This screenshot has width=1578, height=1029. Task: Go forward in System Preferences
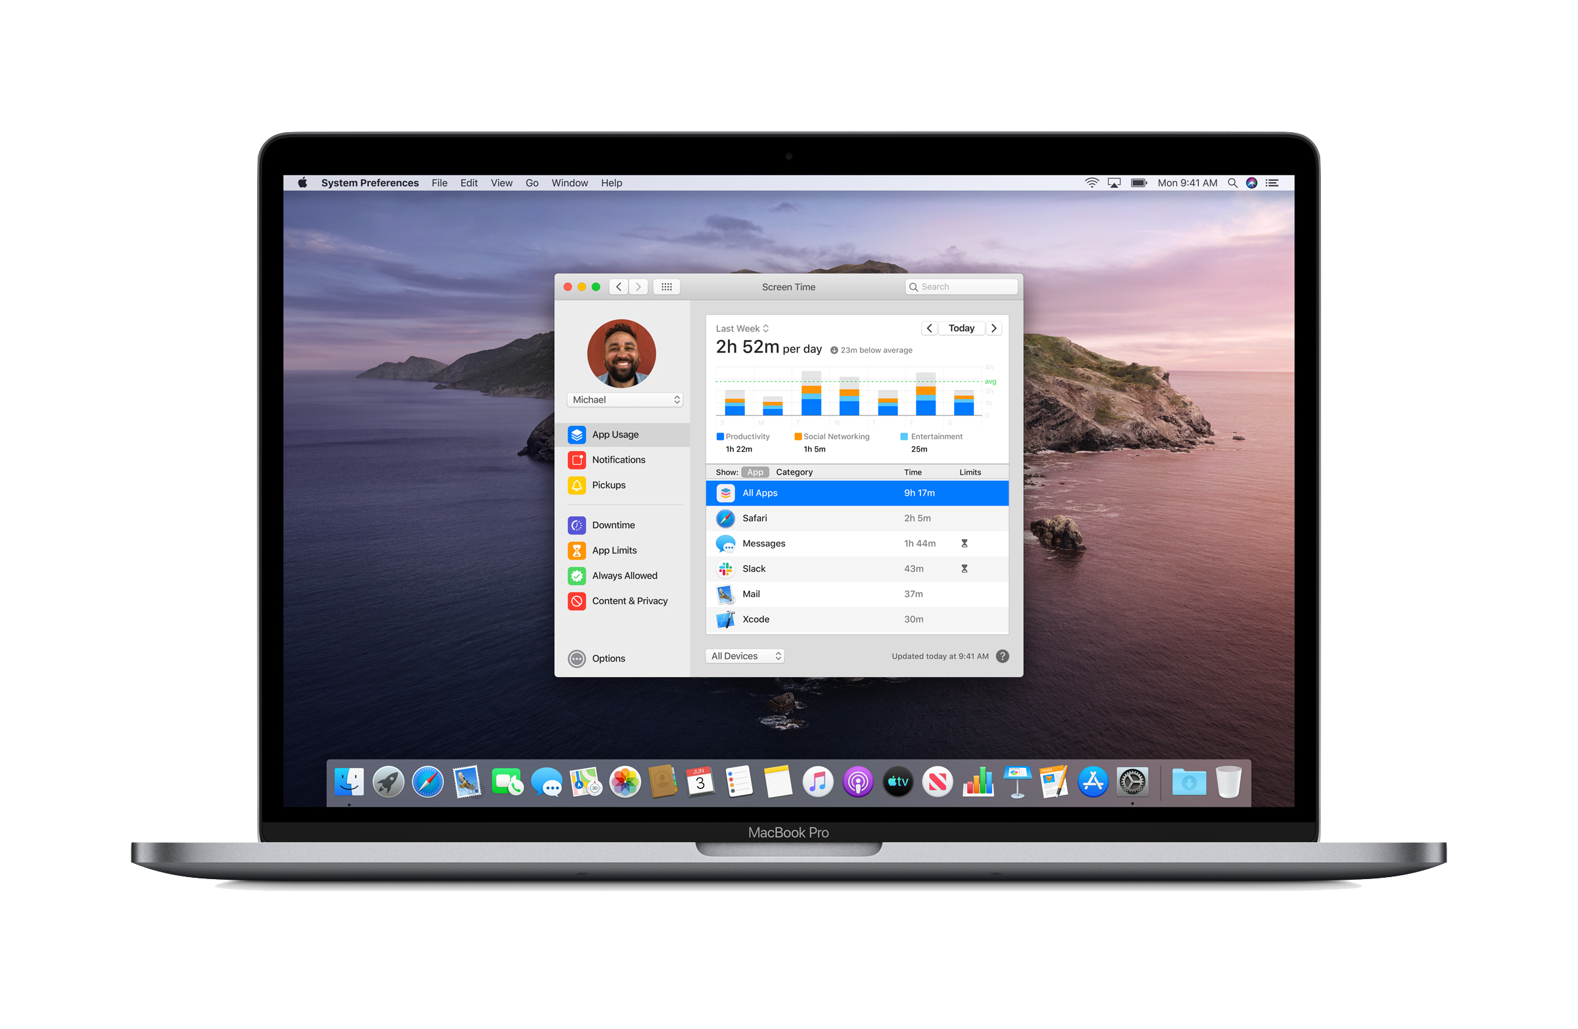point(638,287)
